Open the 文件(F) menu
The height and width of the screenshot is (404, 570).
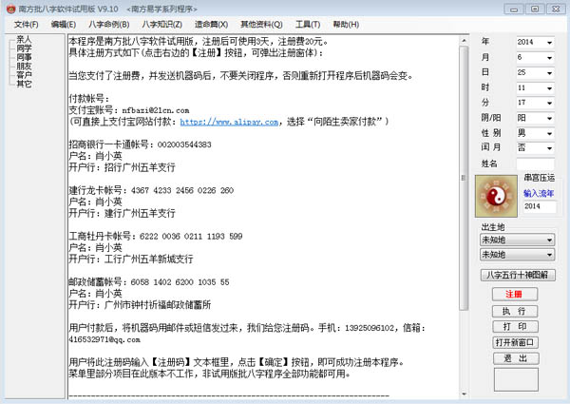(27, 25)
